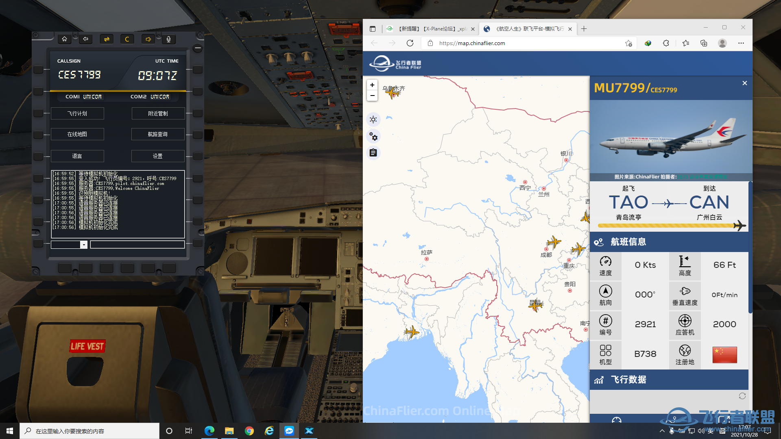Viewport: 781px width, 439px height.
Task: Open browser extensions puzzle icon
Action: 666,43
